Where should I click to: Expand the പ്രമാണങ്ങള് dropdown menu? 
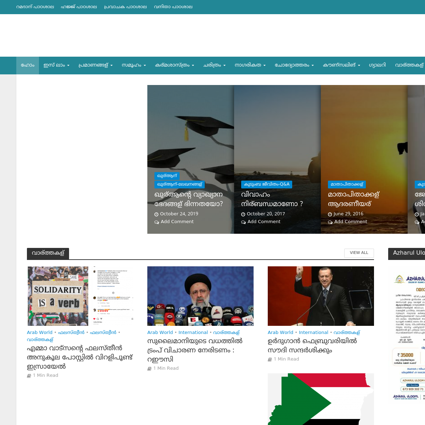[x=95, y=65]
